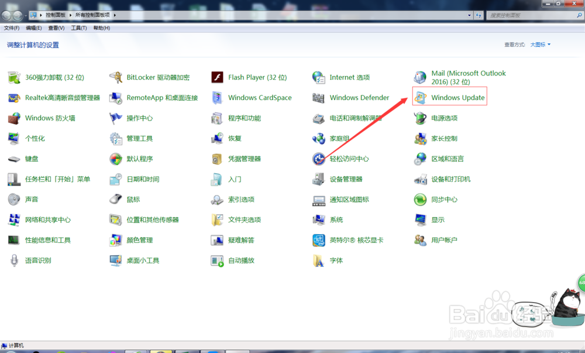The image size is (585, 353).
Task: Open 显示 display link
Action: [x=438, y=220]
